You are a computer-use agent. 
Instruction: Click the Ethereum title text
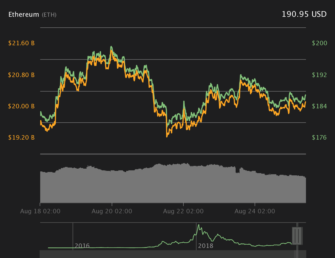point(24,15)
